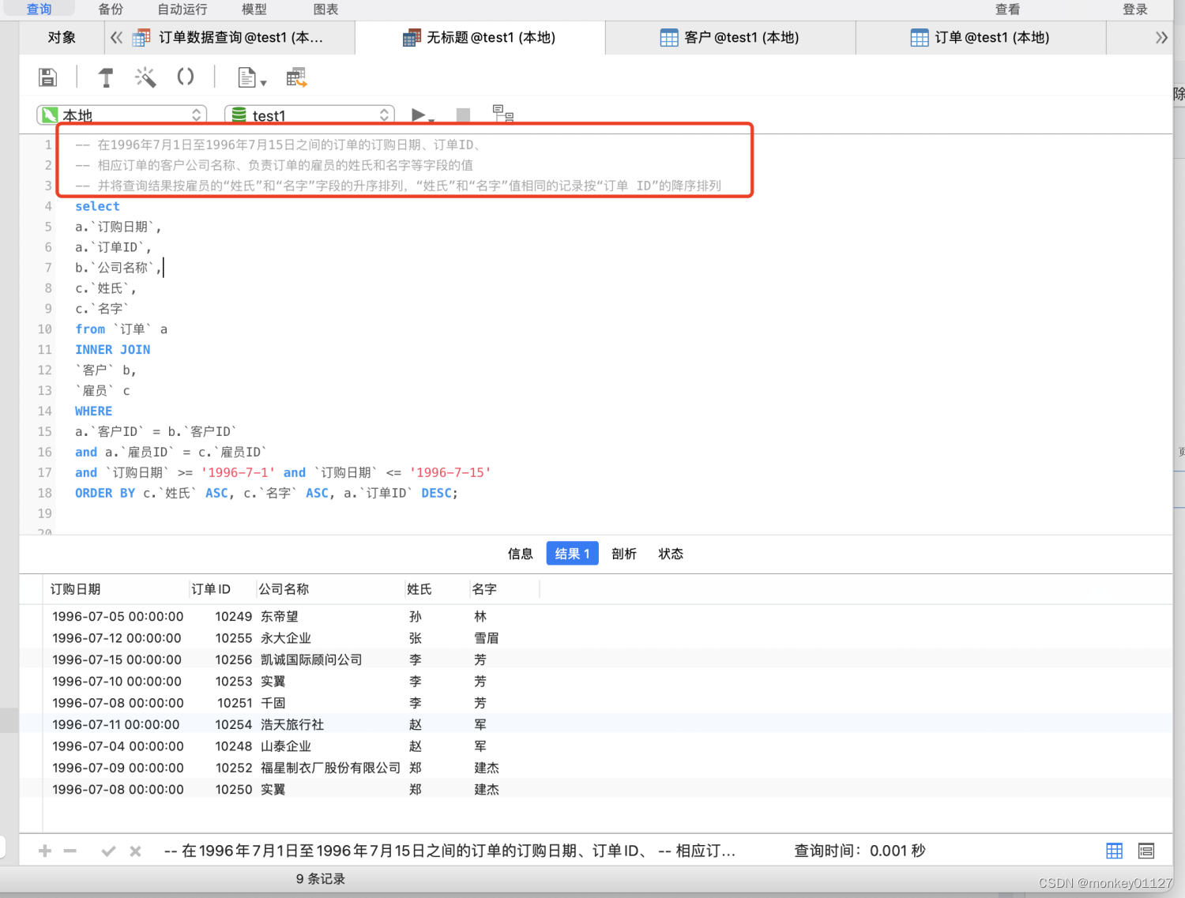1185x898 pixels.
Task: Open the 状态 status tab
Action: coord(671,554)
